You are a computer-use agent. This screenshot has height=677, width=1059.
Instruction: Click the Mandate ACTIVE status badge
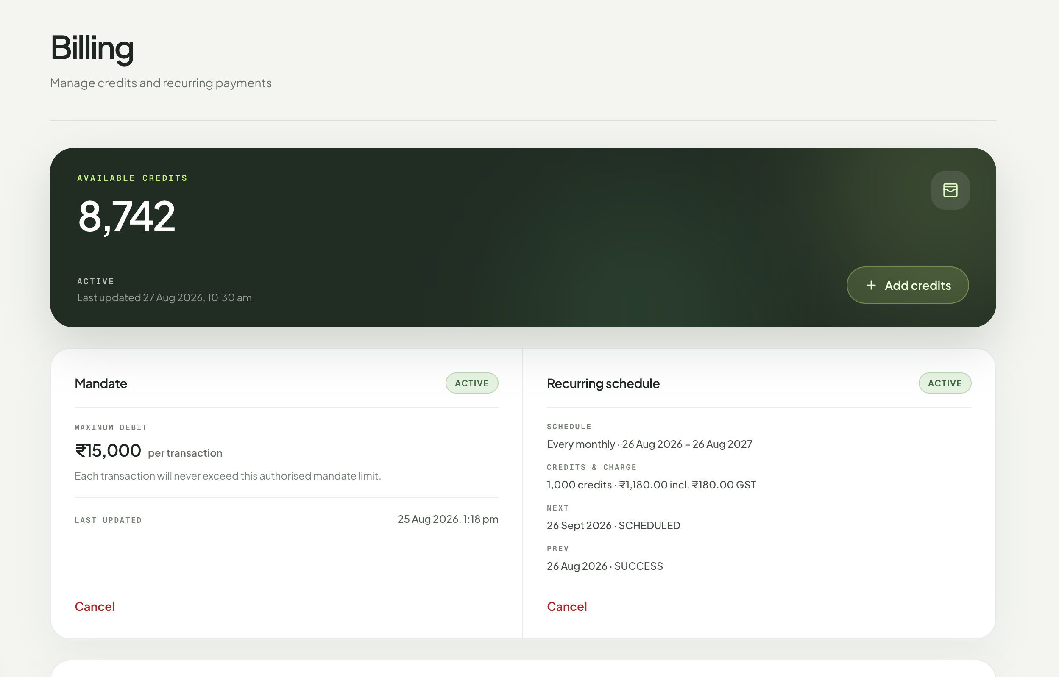coord(472,383)
